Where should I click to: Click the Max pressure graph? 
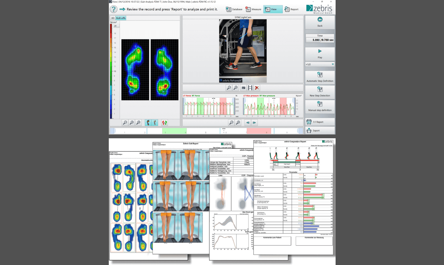(269, 106)
